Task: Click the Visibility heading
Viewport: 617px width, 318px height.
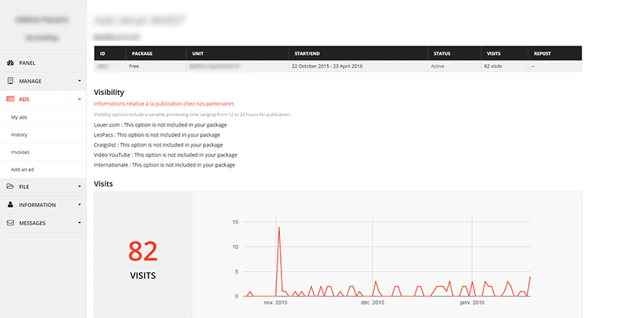Action: click(109, 92)
